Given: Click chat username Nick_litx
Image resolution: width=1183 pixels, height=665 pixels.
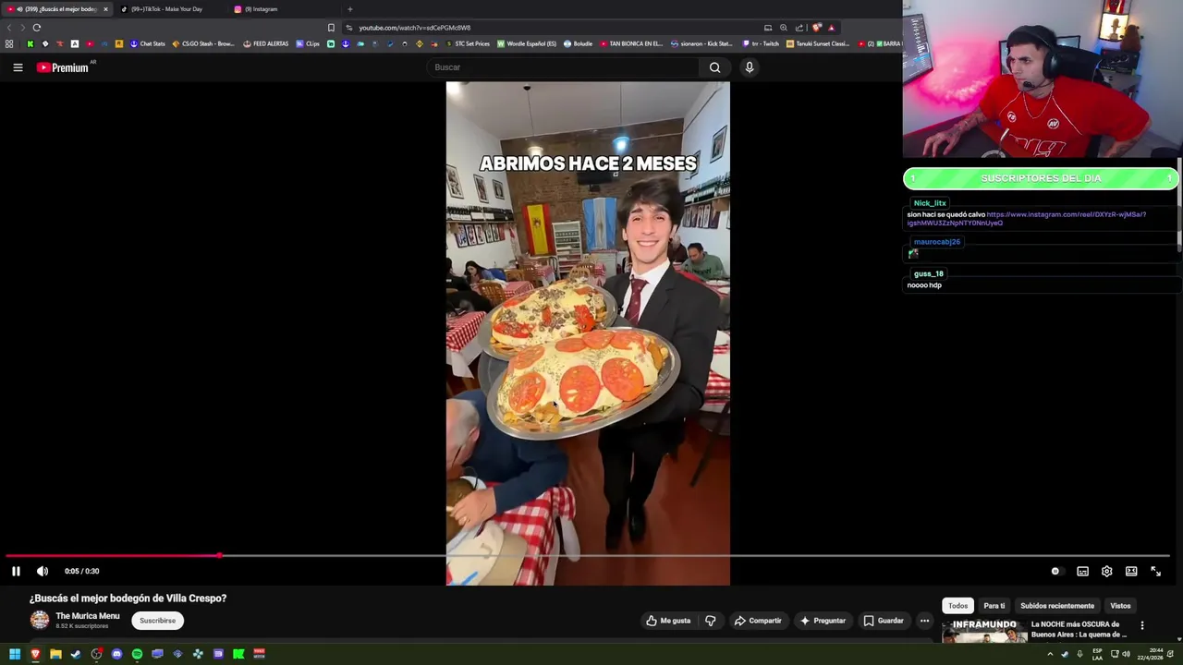Looking at the screenshot, I should [930, 203].
